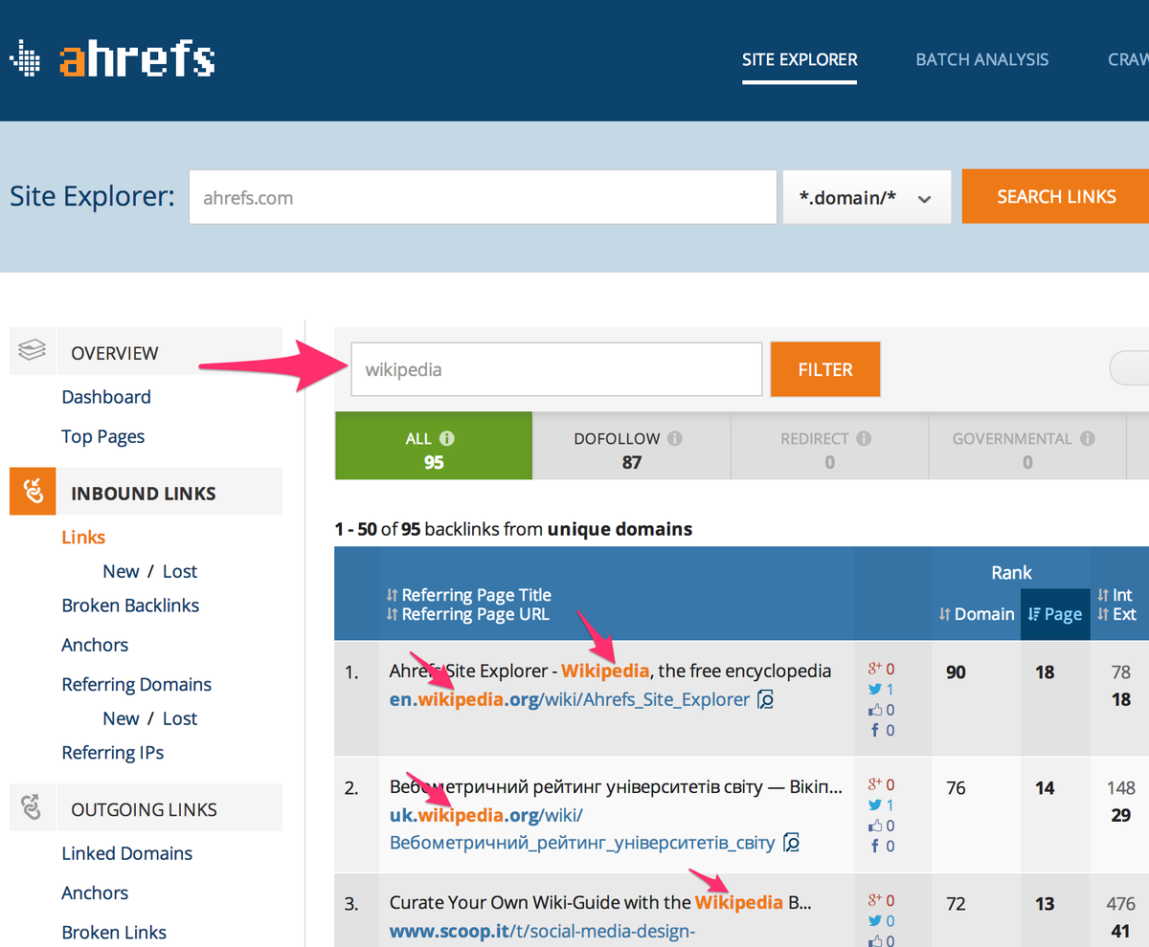Click Twitter count icon in row 3
Image resolution: width=1149 pixels, height=947 pixels.
pyautogui.click(x=874, y=920)
